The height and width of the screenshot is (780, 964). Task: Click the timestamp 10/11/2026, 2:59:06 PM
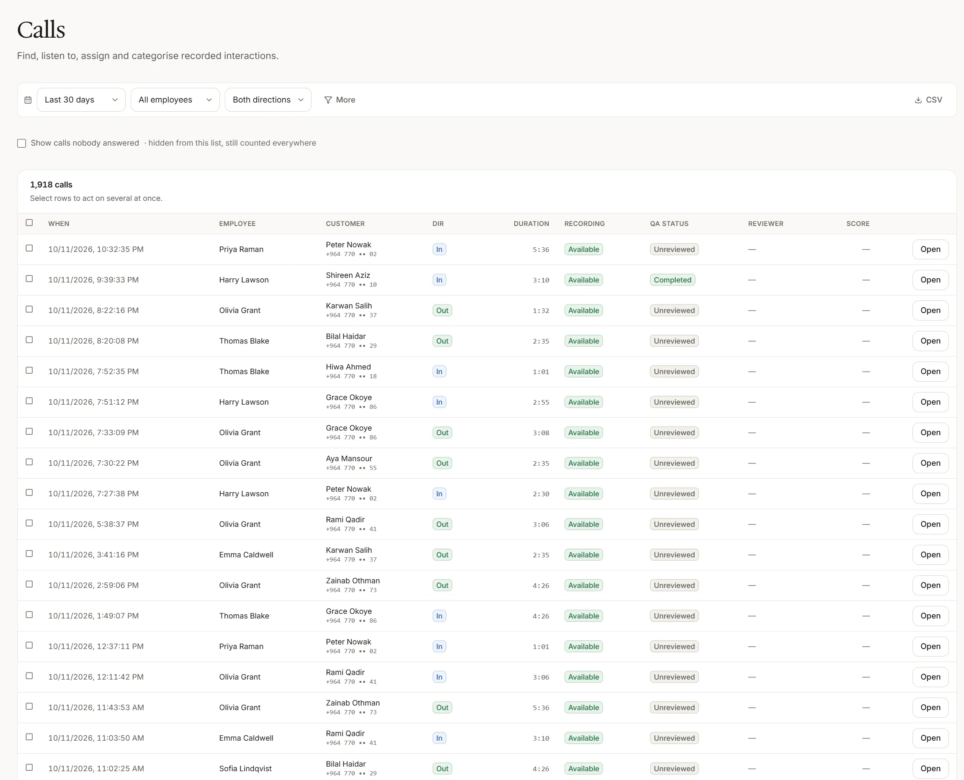pos(93,585)
